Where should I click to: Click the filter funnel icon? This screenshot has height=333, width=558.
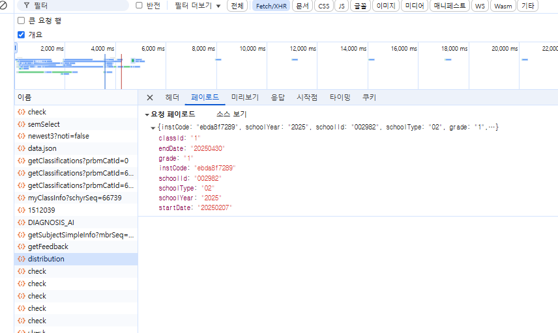pos(26,5)
